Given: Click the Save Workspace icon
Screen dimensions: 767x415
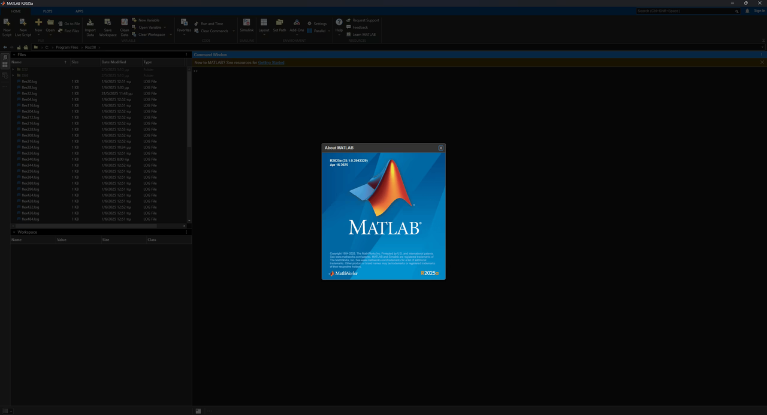Looking at the screenshot, I should click(108, 23).
